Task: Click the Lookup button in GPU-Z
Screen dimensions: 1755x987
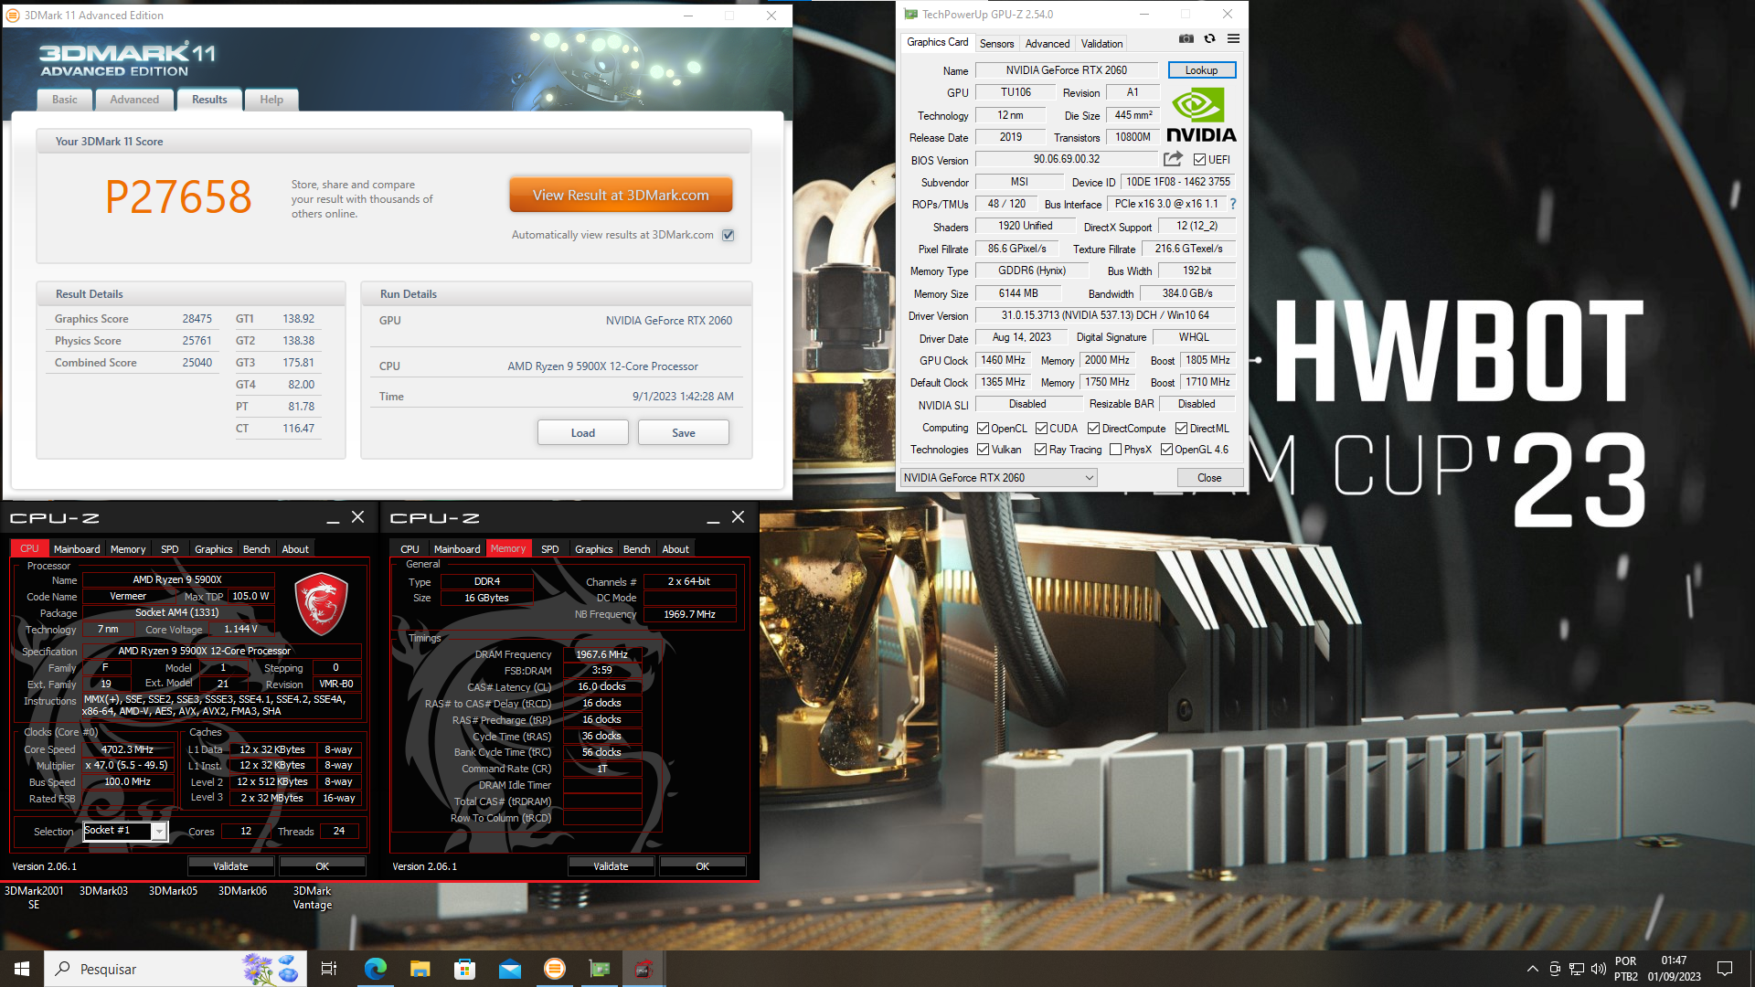Action: click(1201, 69)
